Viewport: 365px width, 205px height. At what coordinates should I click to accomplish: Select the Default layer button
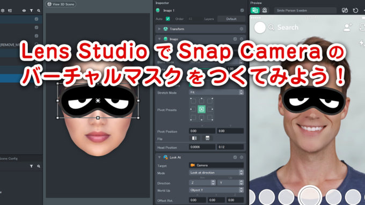(231, 19)
